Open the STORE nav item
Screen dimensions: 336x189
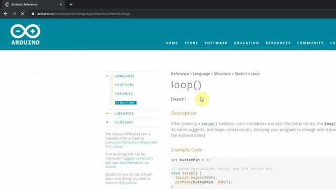(x=191, y=43)
